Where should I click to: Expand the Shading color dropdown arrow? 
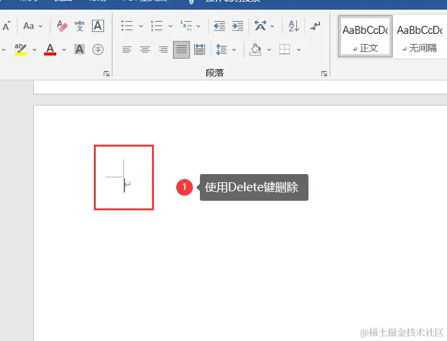point(269,50)
